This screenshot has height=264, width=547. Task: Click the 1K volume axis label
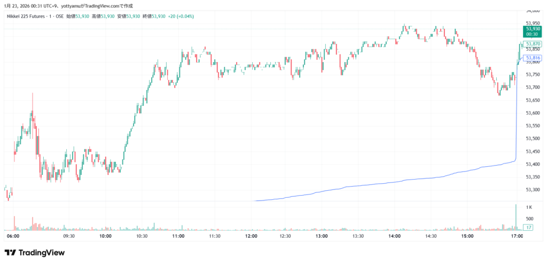tap(529, 207)
